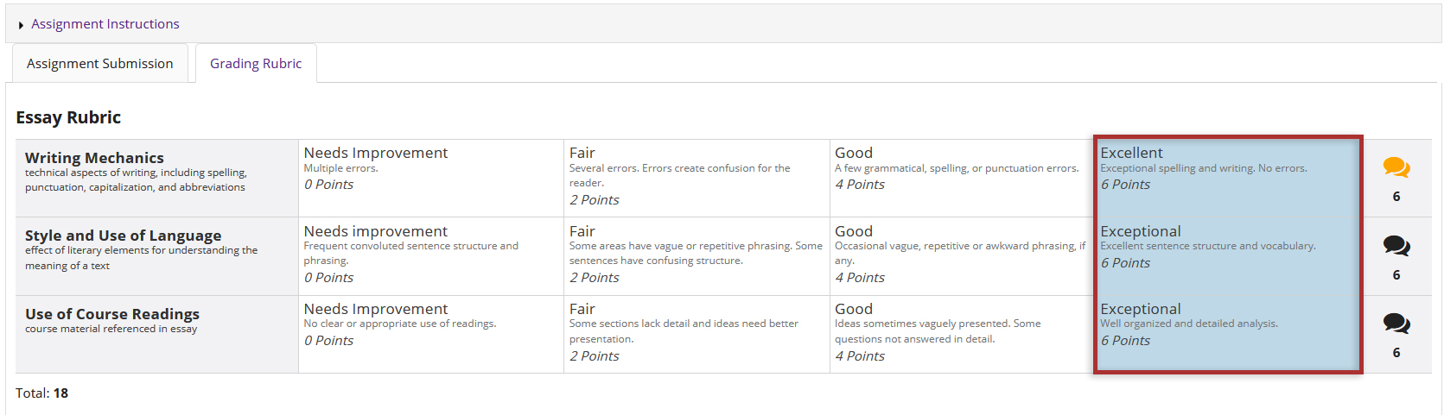Choose Good 4 Points for Writing Mechanics

pos(962,178)
